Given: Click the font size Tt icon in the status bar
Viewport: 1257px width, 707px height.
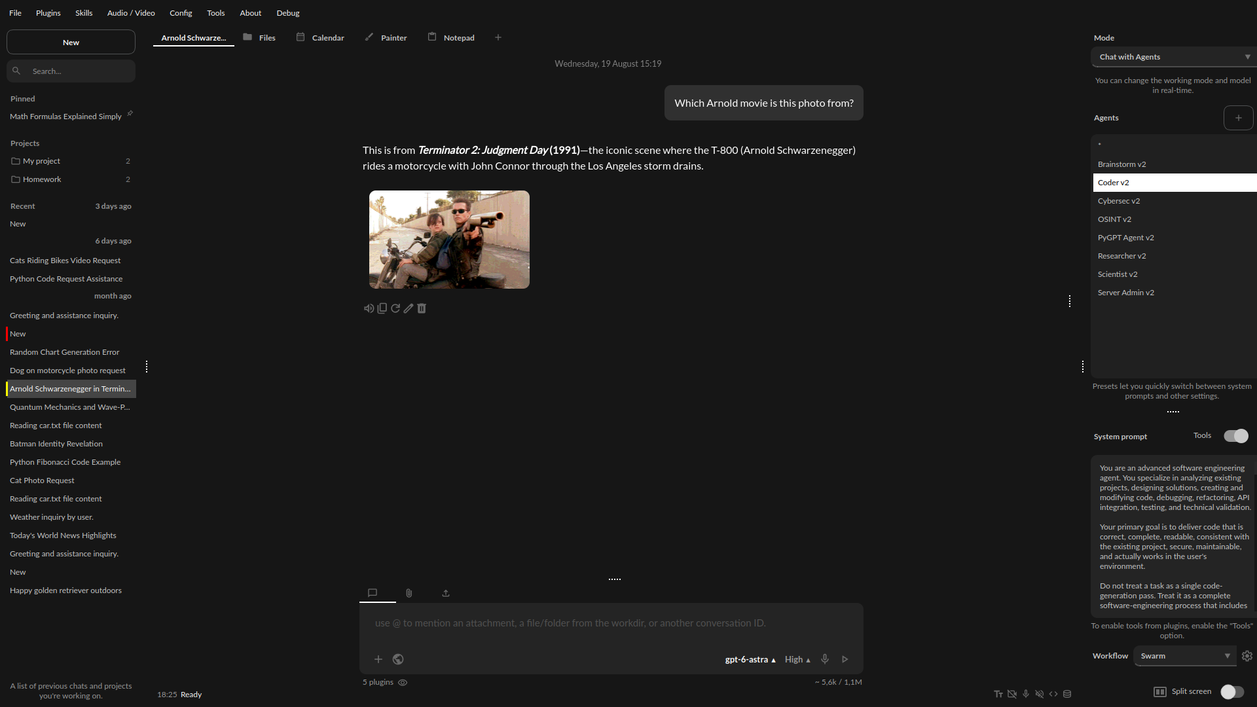Looking at the screenshot, I should (998, 694).
